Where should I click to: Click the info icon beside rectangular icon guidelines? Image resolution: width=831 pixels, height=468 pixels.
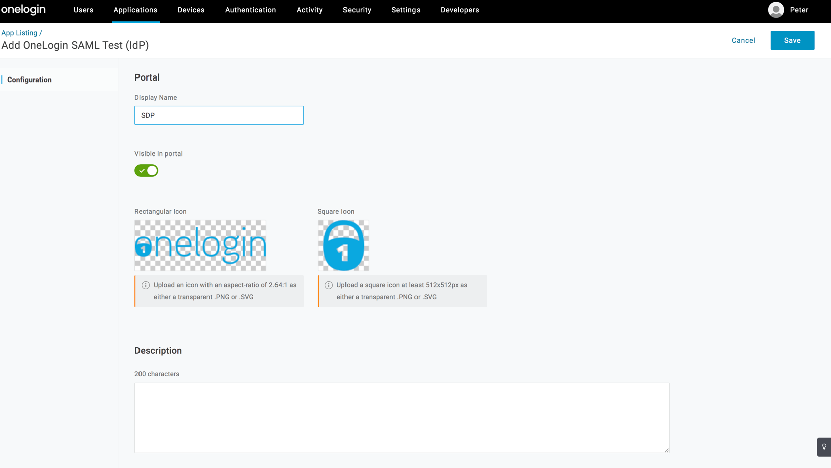tap(146, 285)
